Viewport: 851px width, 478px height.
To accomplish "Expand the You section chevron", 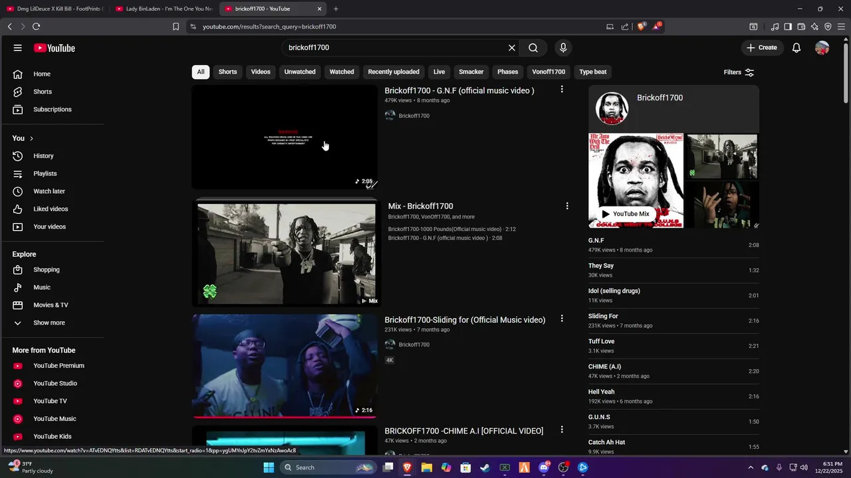I will 31,138.
